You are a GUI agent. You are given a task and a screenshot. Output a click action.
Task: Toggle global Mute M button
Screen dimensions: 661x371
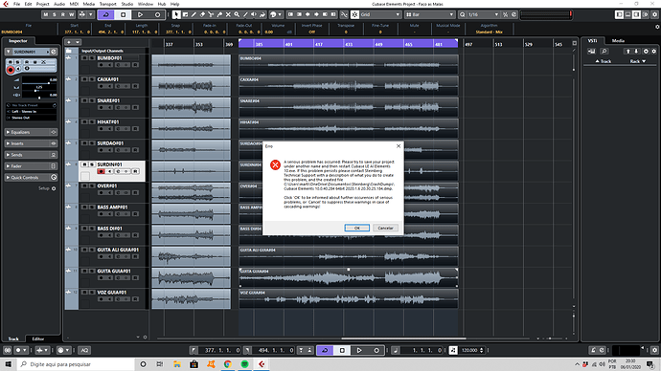point(46,14)
